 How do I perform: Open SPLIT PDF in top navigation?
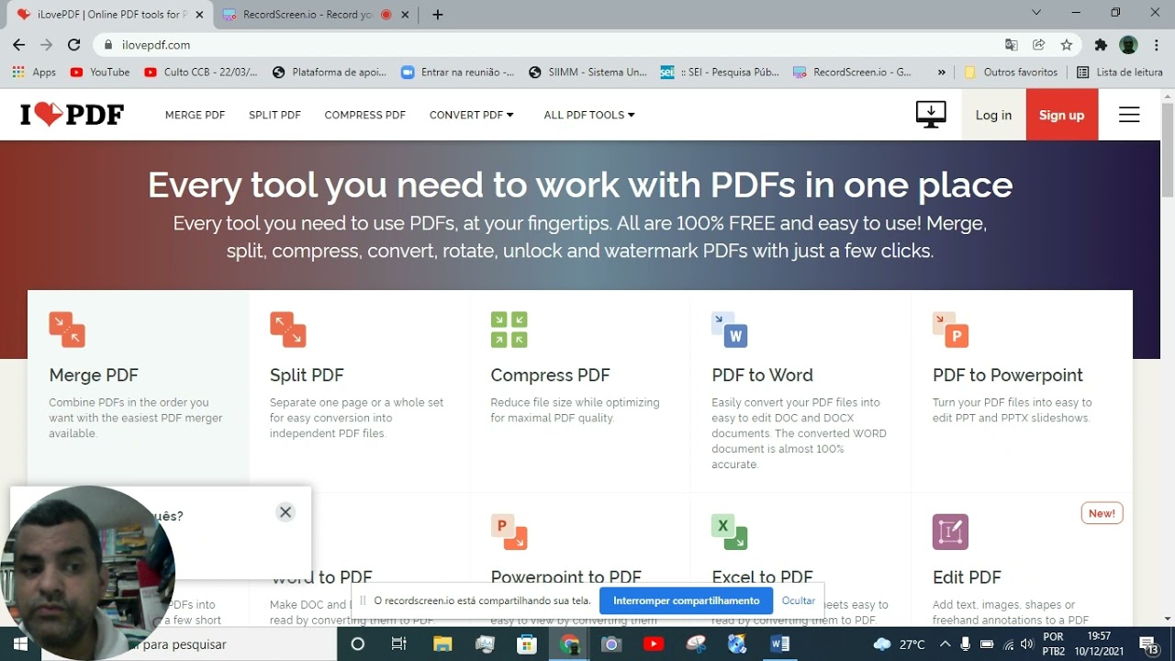coord(274,115)
